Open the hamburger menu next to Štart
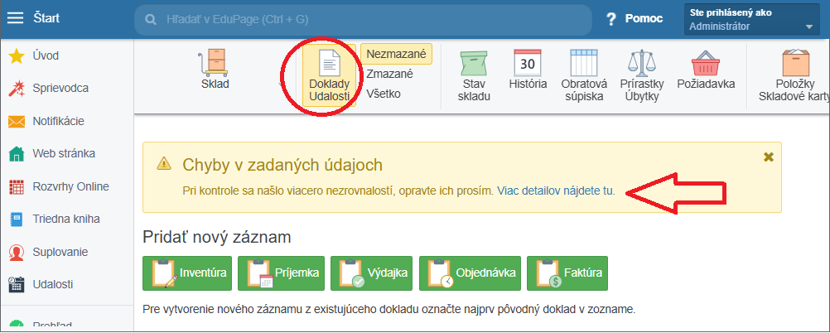Screen dimensions: 830x333 click(x=15, y=18)
